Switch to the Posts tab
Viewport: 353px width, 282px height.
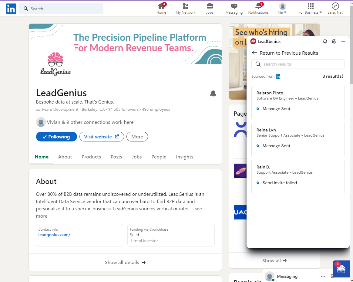tap(116, 157)
